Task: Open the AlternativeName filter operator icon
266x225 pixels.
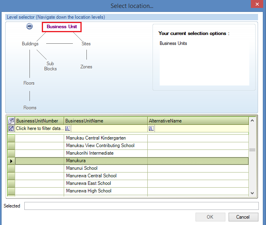Action: click(151, 128)
